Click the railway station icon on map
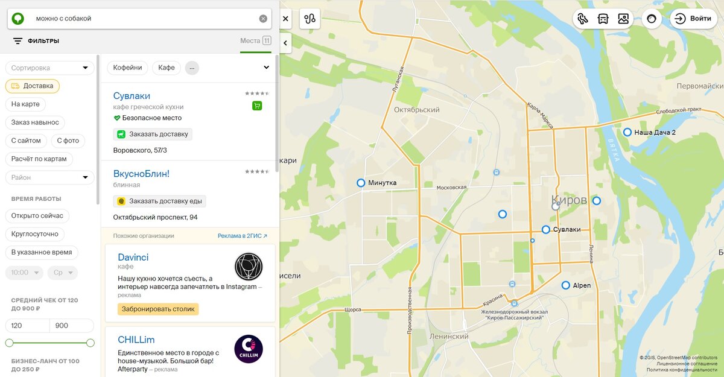 (514, 303)
